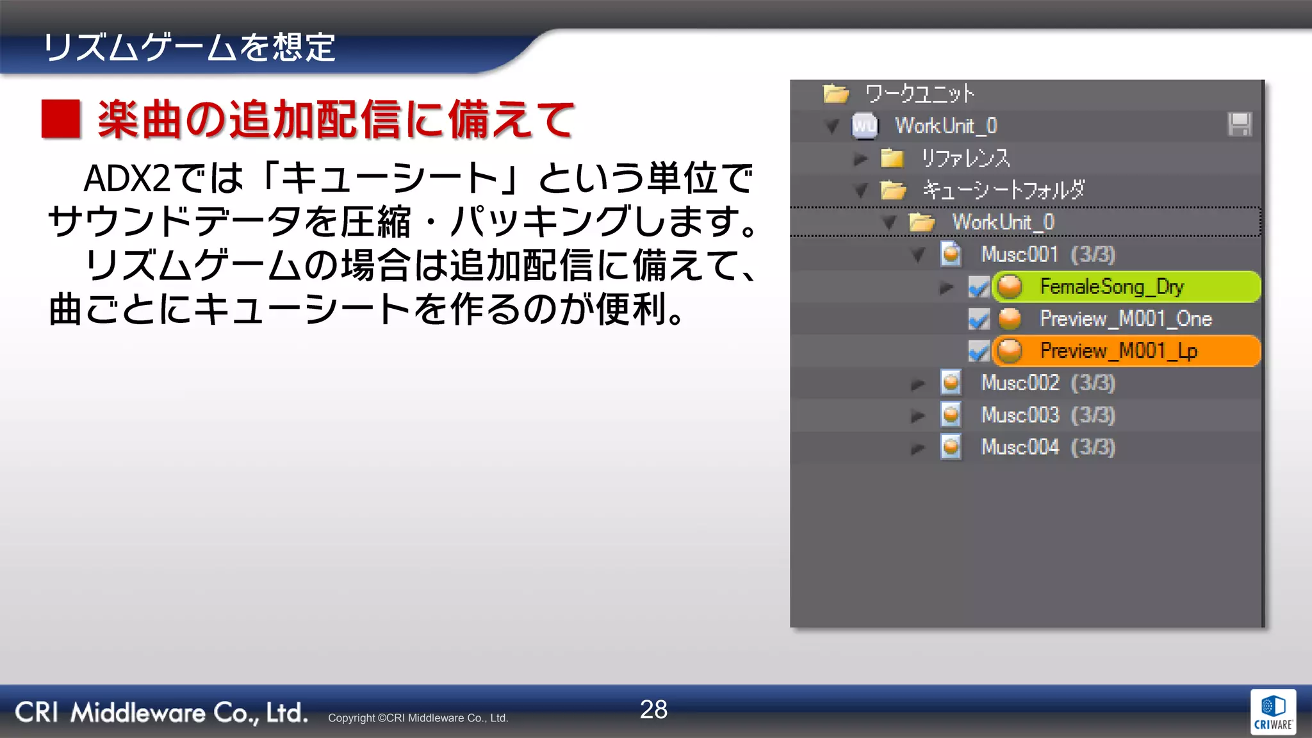Select the dotted-outline WorkUnit_0 folder label
The image size is (1312, 738).
(1003, 222)
